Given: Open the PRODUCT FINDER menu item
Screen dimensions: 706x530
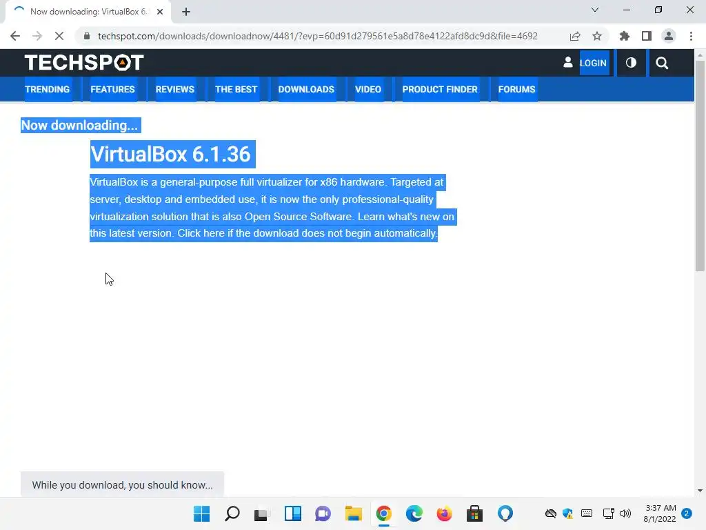Looking at the screenshot, I should pyautogui.click(x=440, y=89).
